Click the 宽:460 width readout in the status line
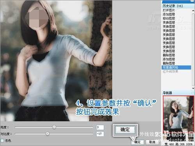195x146 pixels. 169,144
